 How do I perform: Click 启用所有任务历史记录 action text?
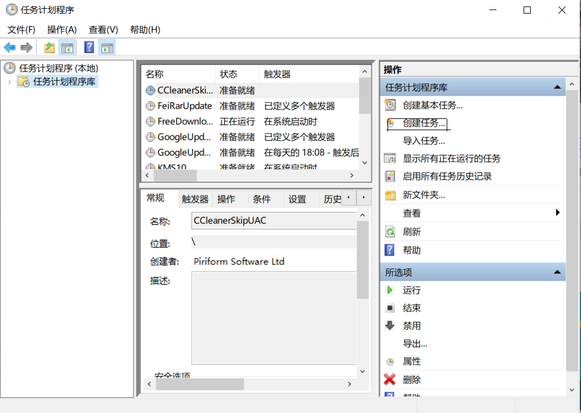[447, 176]
